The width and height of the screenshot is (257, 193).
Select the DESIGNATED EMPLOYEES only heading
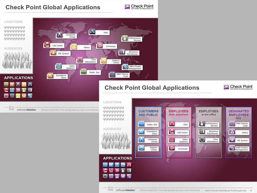pos(239,114)
